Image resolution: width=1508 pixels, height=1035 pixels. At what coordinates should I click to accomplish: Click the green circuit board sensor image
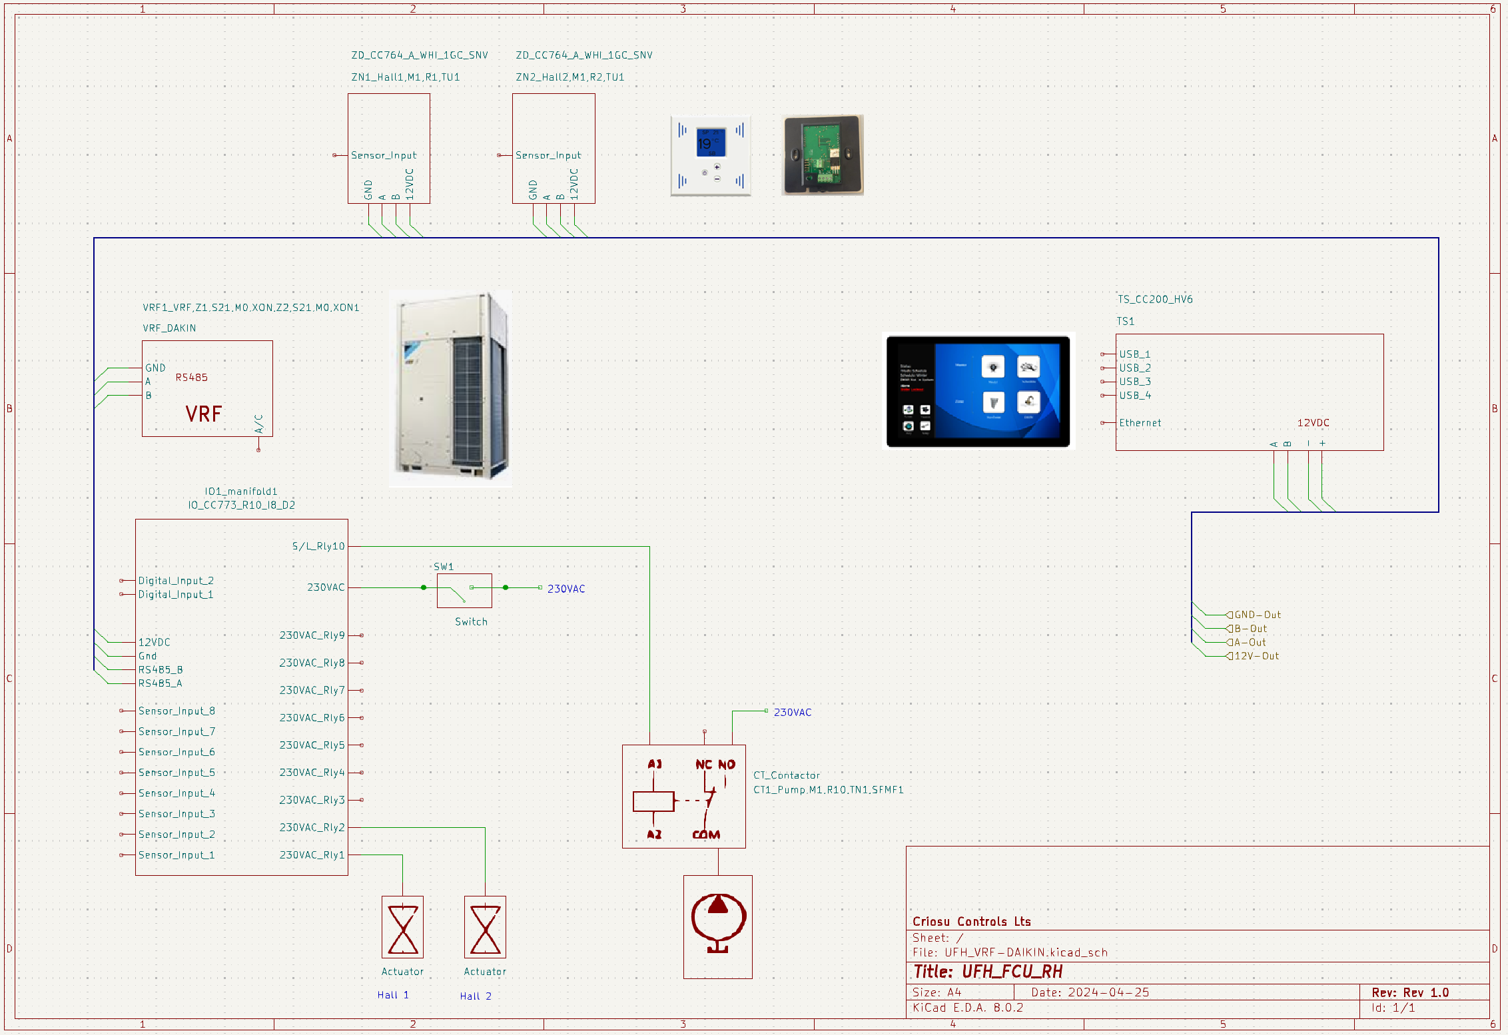pyautogui.click(x=823, y=155)
